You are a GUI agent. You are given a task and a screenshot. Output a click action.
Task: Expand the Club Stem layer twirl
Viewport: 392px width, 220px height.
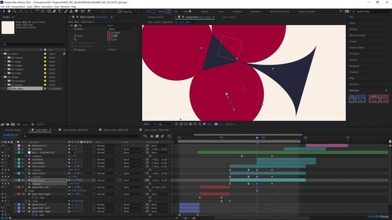click(x=16, y=159)
